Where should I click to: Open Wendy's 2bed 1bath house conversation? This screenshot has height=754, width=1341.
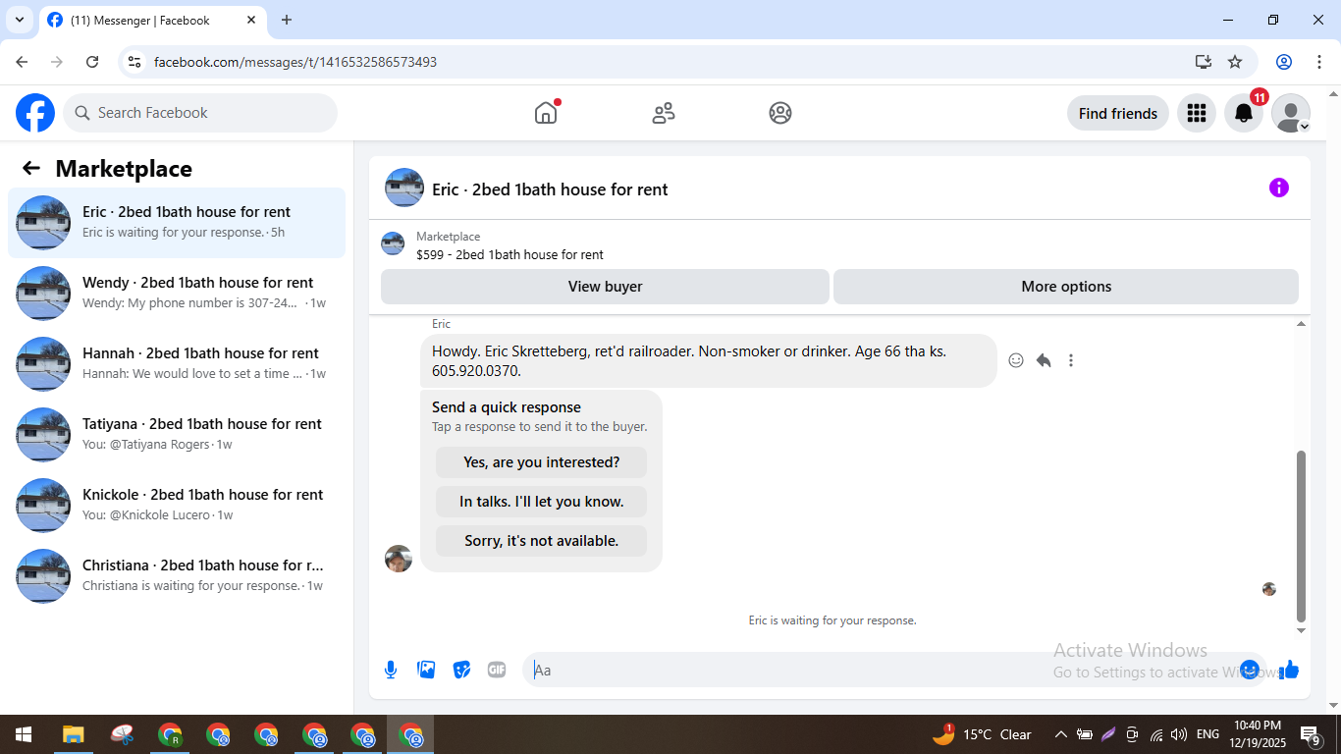pyautogui.click(x=177, y=294)
